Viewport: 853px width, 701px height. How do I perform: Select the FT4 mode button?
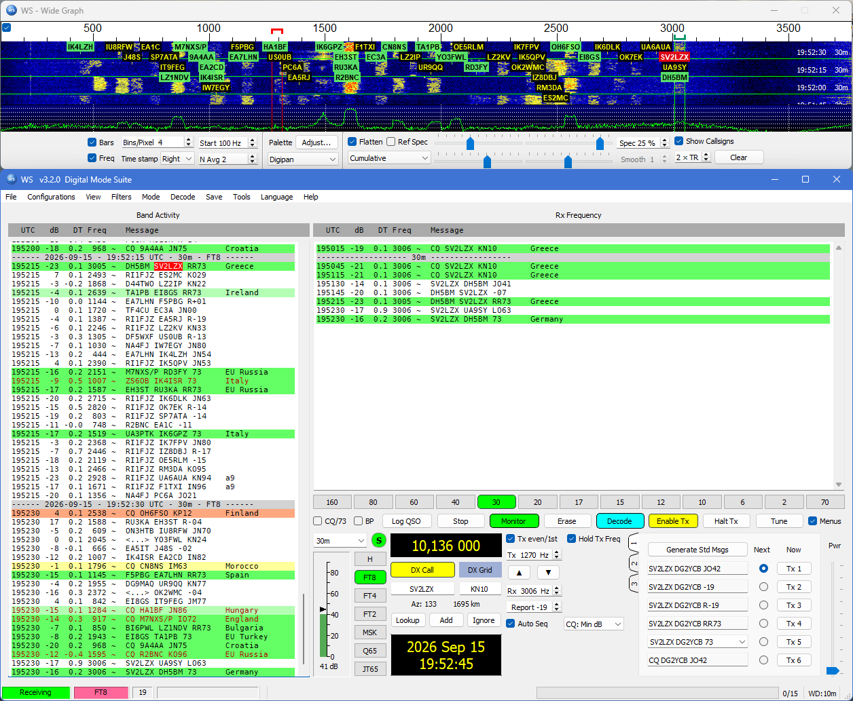pos(369,596)
